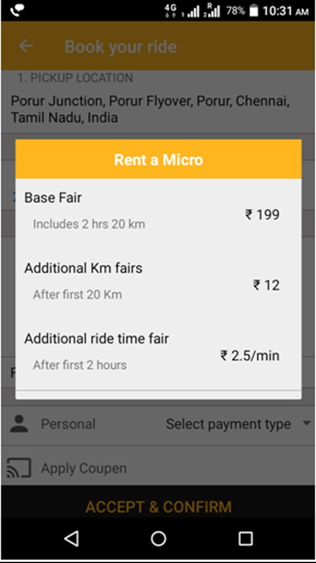Tap ACCEPT & CONFIRM button
Viewport: 316px width, 563px height.
(x=159, y=507)
